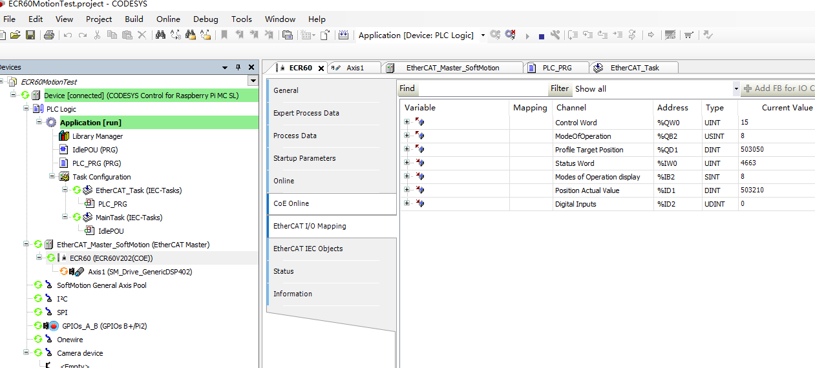The width and height of the screenshot is (815, 368).
Task: Switch to the EtherCAT_Master_SoftMotion tab
Action: coord(452,68)
